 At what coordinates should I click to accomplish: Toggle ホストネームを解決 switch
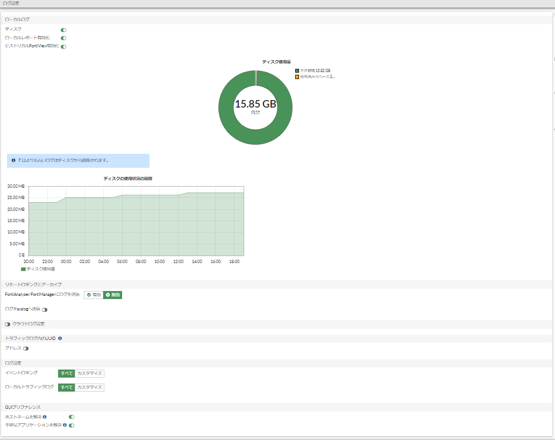[x=72, y=417]
